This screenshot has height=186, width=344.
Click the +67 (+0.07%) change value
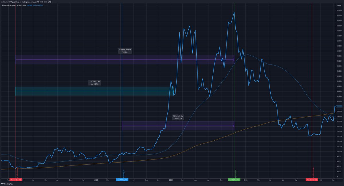[x=38, y=5]
